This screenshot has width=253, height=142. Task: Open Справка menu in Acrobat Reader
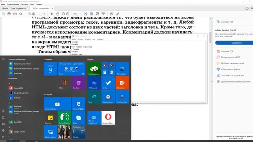[x=39, y=4]
